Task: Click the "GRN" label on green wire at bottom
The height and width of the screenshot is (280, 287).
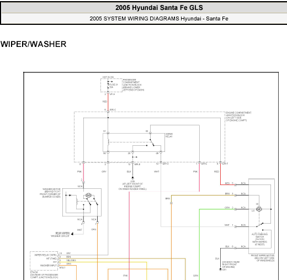Action: click(195, 276)
